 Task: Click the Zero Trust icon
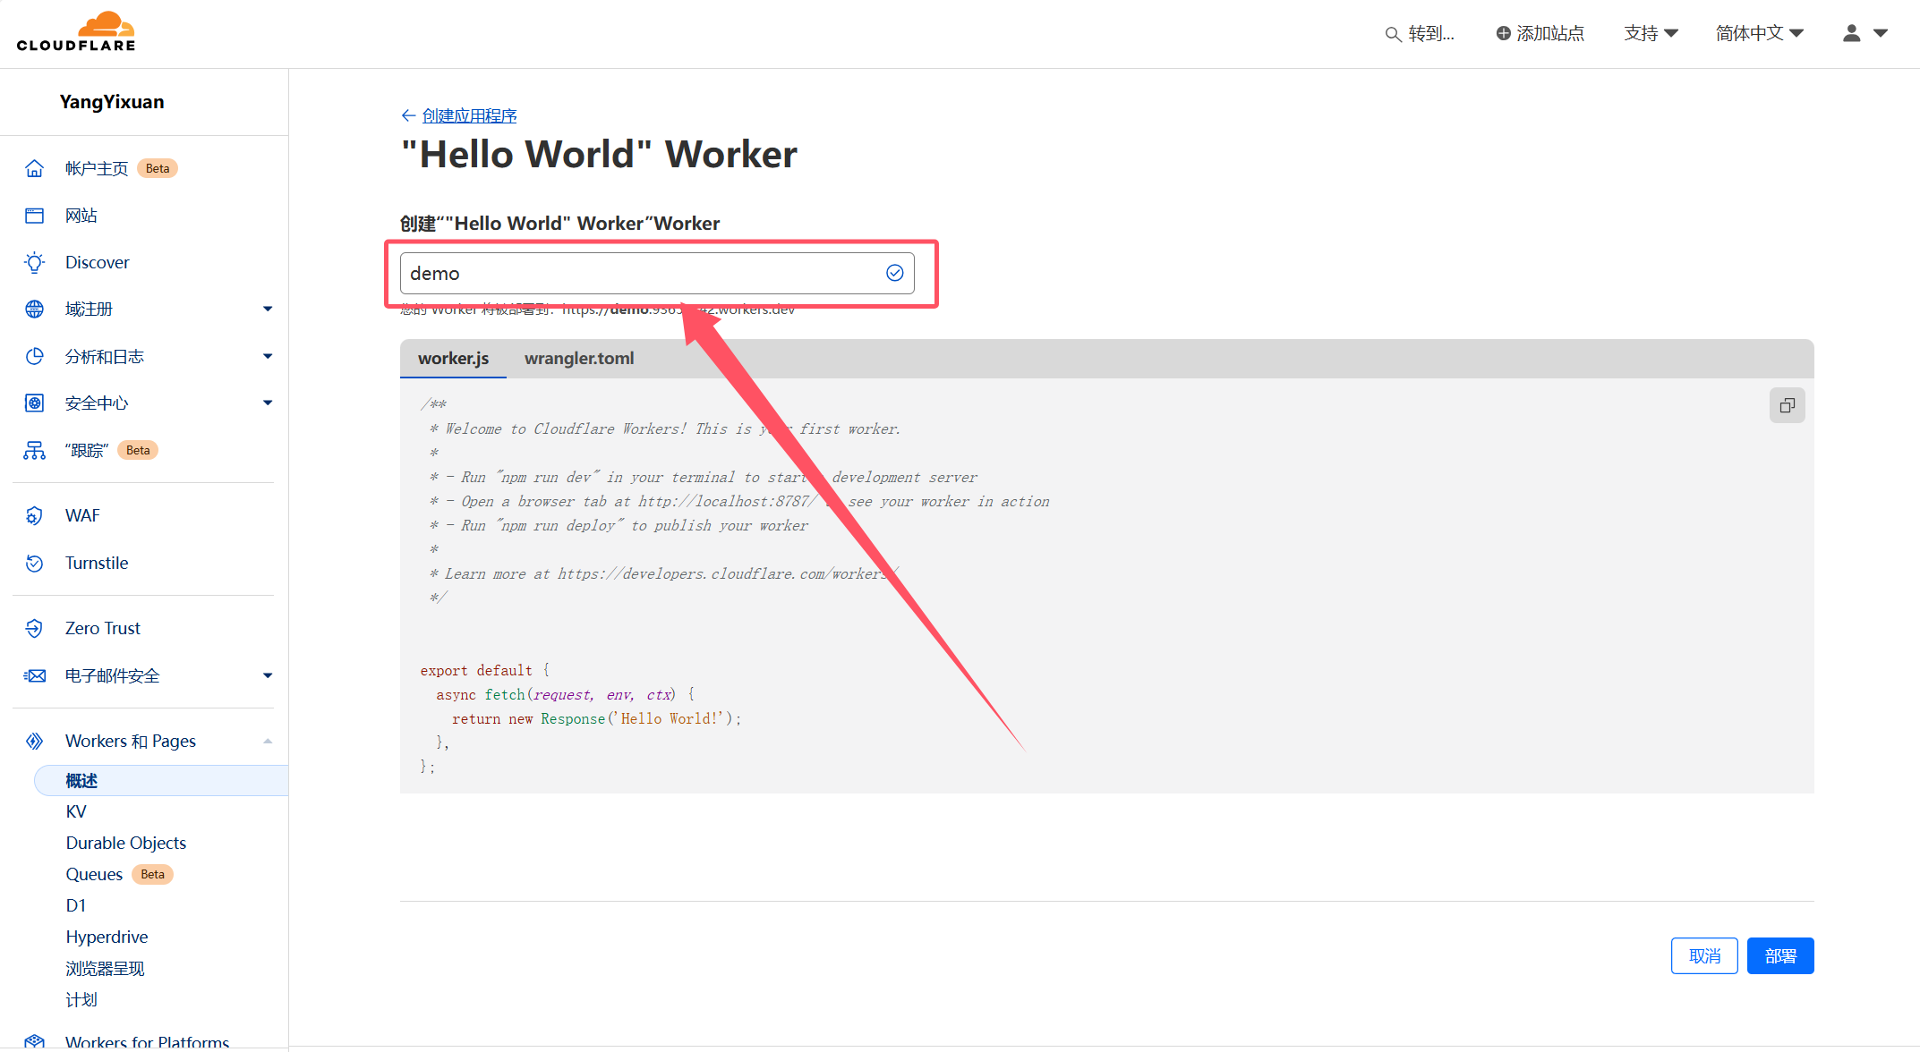[x=34, y=628]
